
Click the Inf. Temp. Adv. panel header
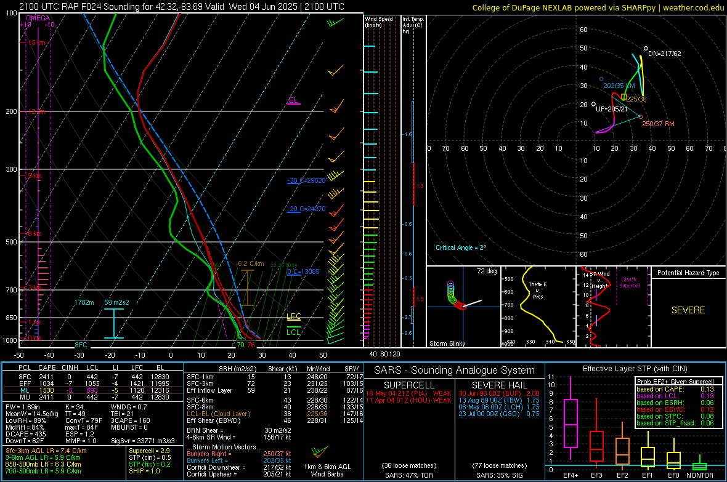(413, 25)
